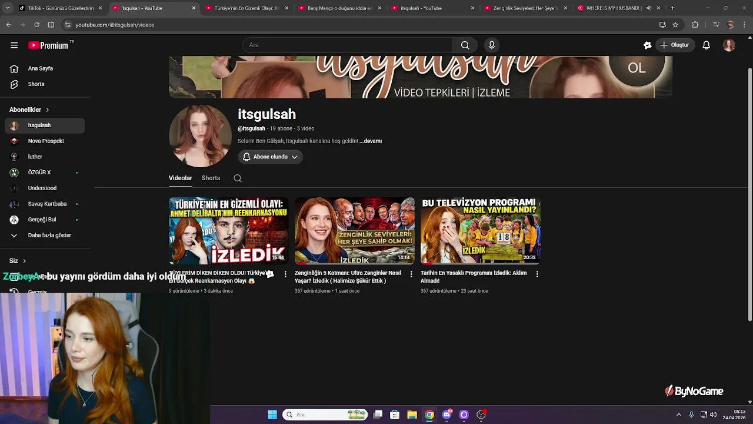Viewport: 753px width, 424px height.
Task: Open luther subscription channel
Action: pos(45,157)
